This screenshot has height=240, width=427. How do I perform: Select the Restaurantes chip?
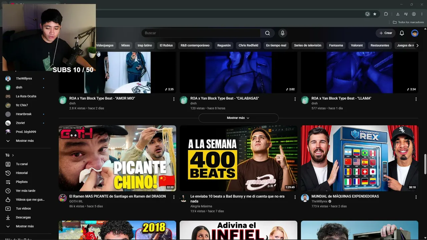[380, 45]
